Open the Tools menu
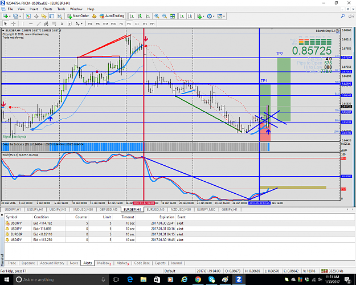The width and height of the screenshot is (356, 285). pos(61,9)
